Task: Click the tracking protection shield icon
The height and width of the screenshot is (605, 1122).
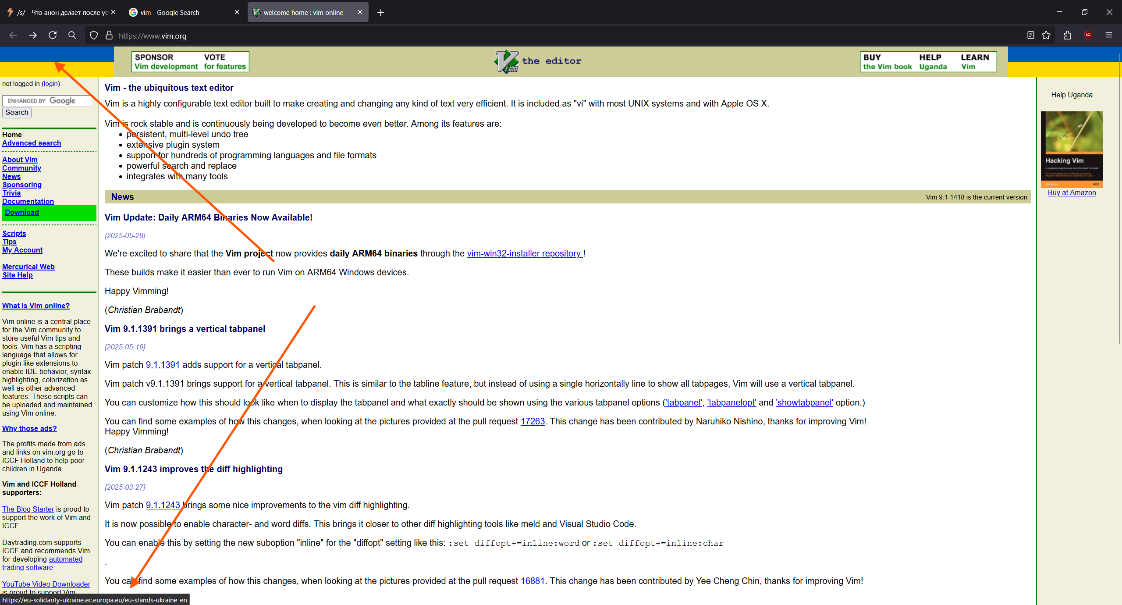Action: click(93, 36)
